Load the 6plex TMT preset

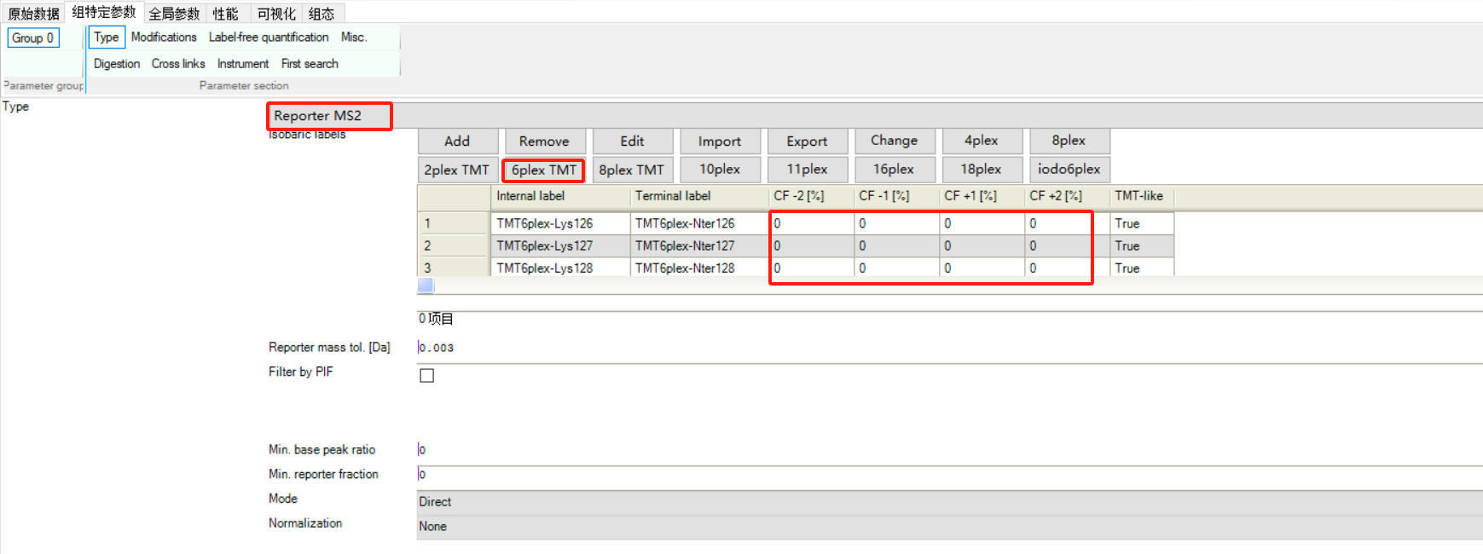544,170
